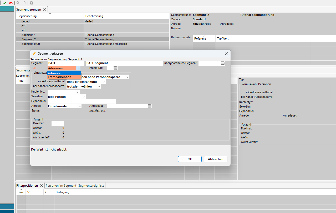
Task: Open the Anrede dropdown showing Einzelanrede
Action: point(79,106)
